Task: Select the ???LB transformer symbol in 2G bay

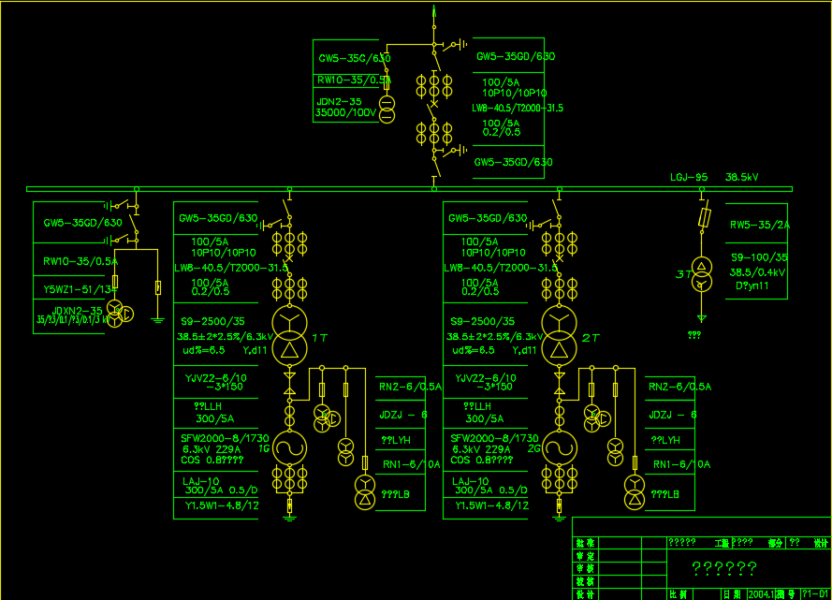Action: 635,492
